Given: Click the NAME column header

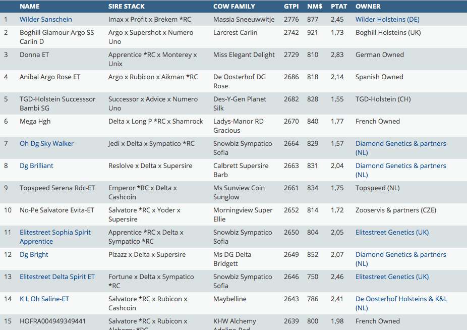Looking at the screenshot, I should click(29, 7).
